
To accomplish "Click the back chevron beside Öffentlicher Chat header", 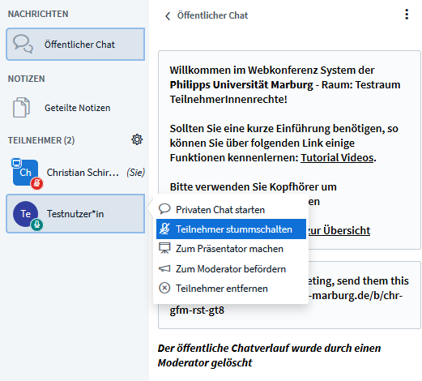I will pos(168,16).
